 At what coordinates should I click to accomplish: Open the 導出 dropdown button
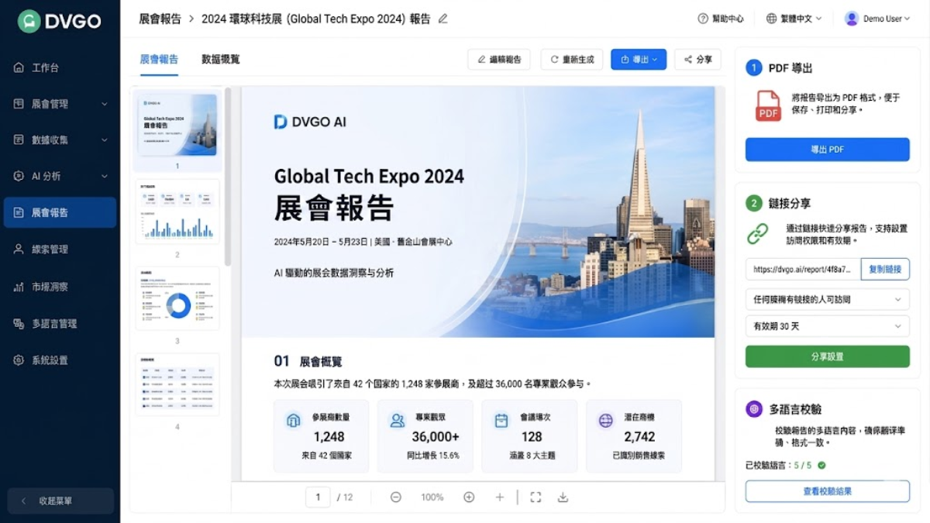[639, 60]
